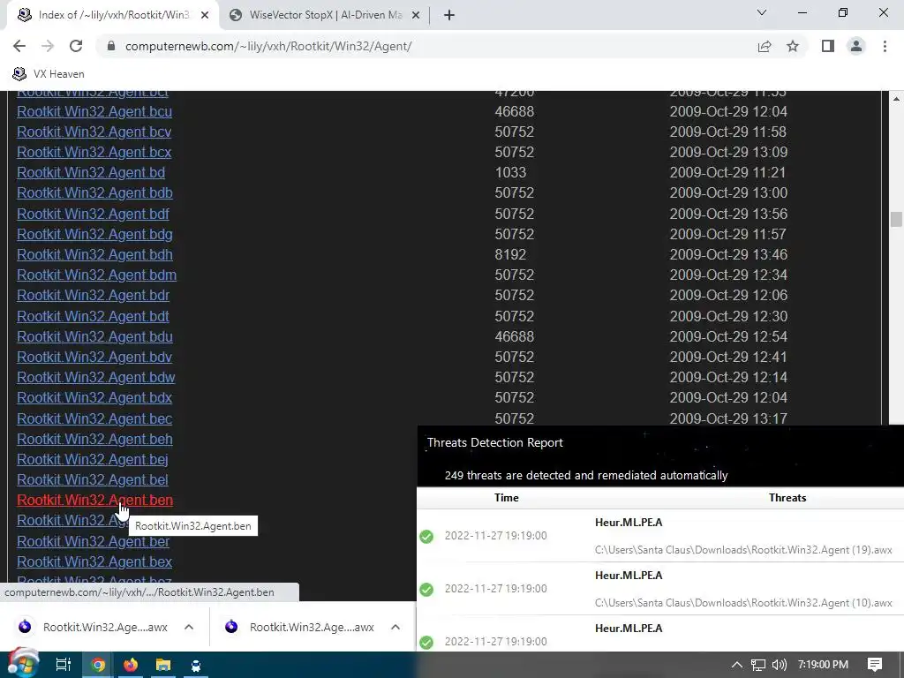Open Rootkit.Win32.Agent.bex link
This screenshot has width=904, height=678.
(94, 561)
